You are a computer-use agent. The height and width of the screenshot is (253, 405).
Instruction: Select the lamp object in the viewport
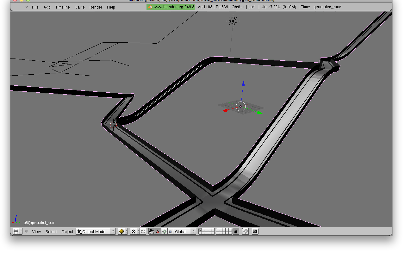(x=233, y=21)
